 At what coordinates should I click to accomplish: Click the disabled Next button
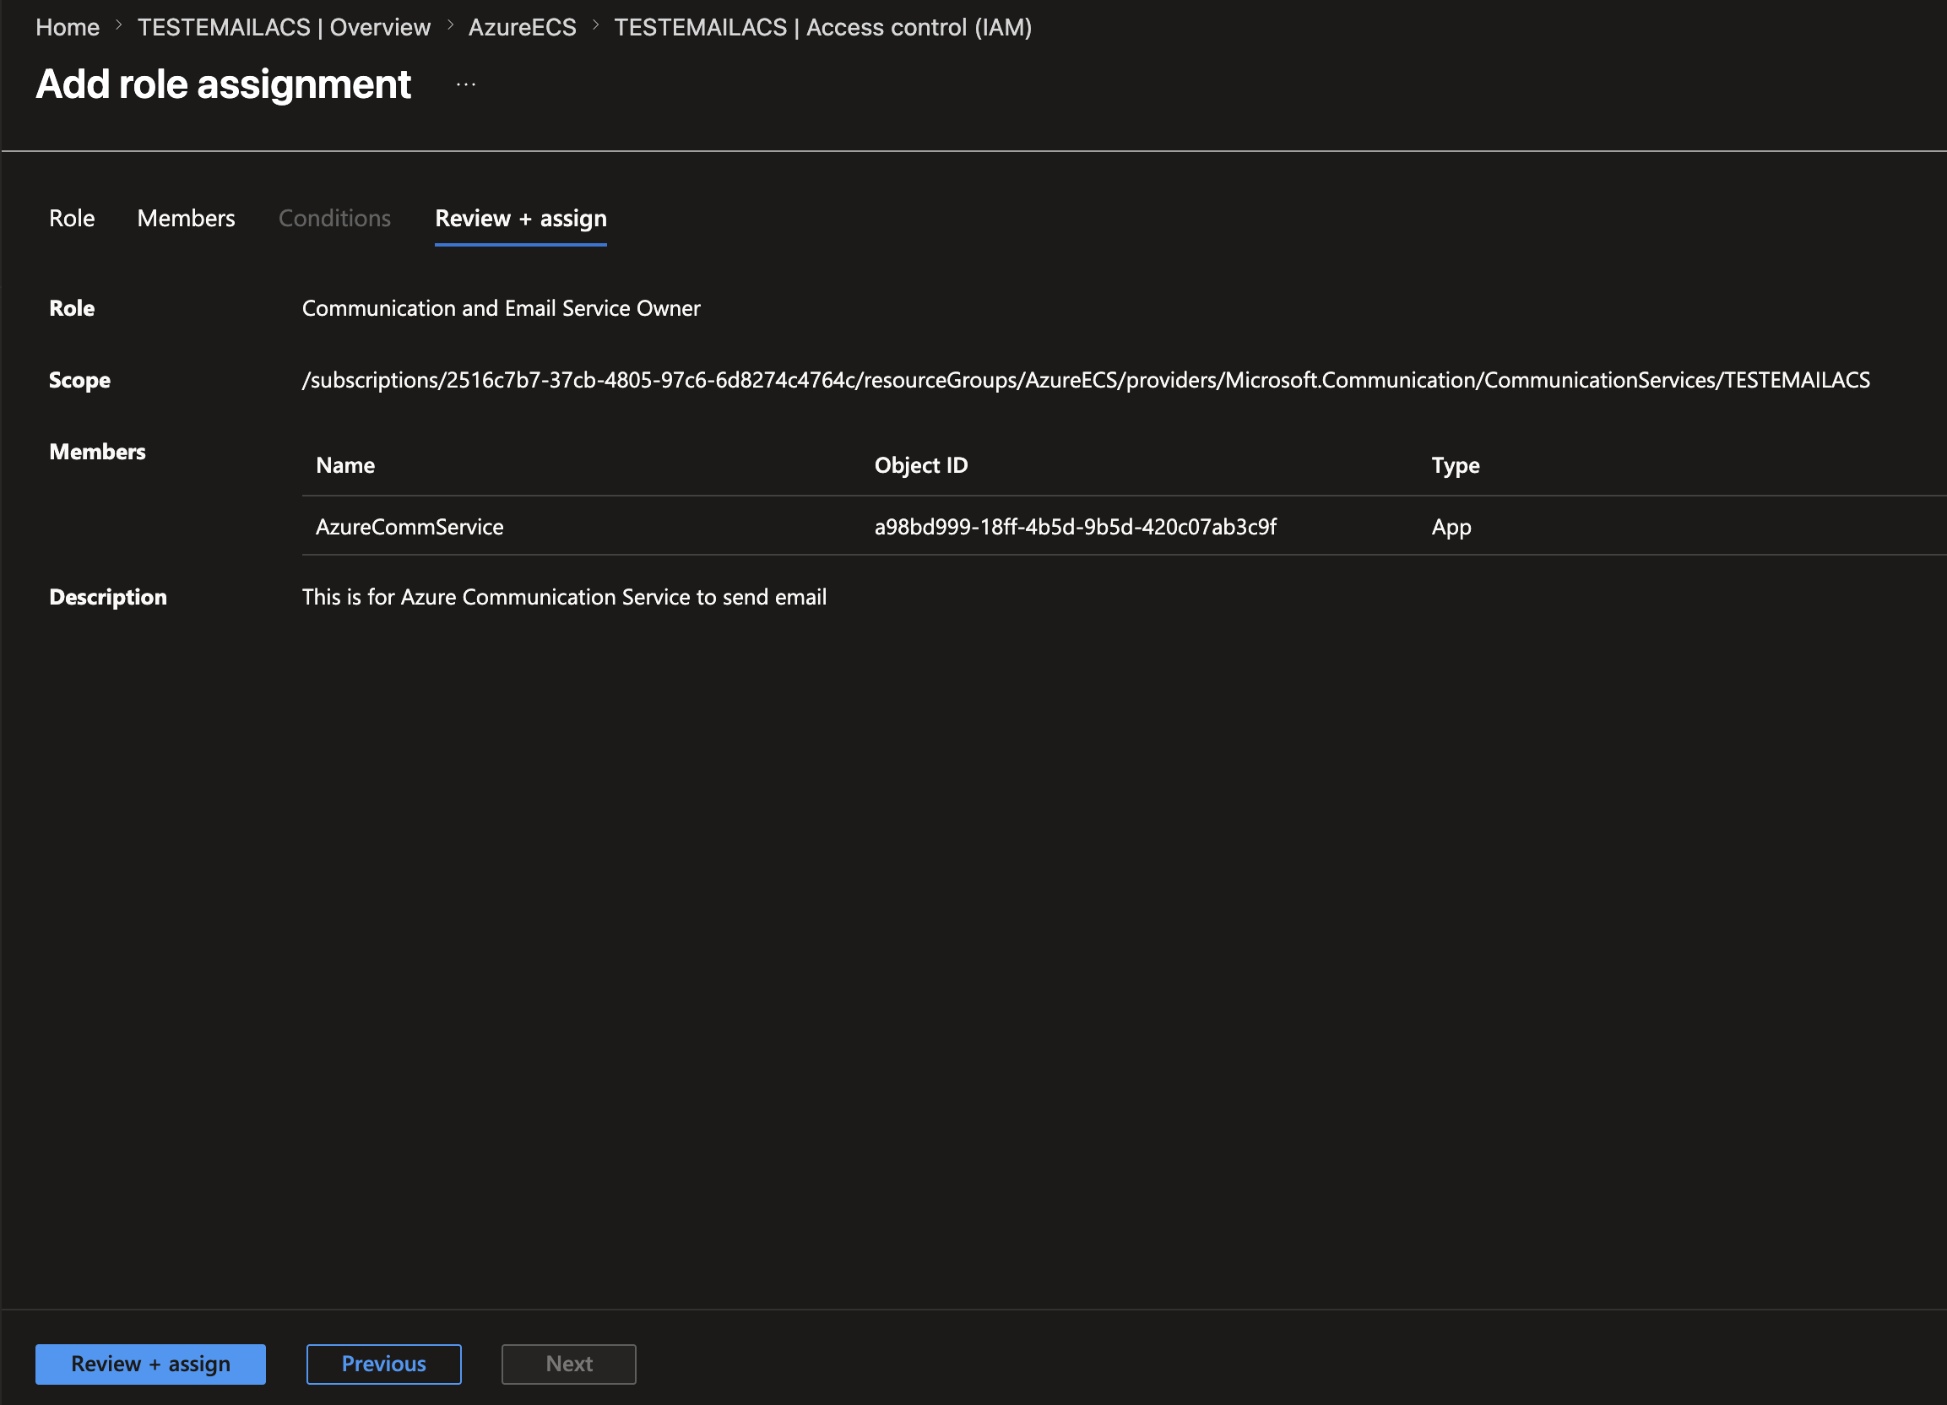point(569,1364)
